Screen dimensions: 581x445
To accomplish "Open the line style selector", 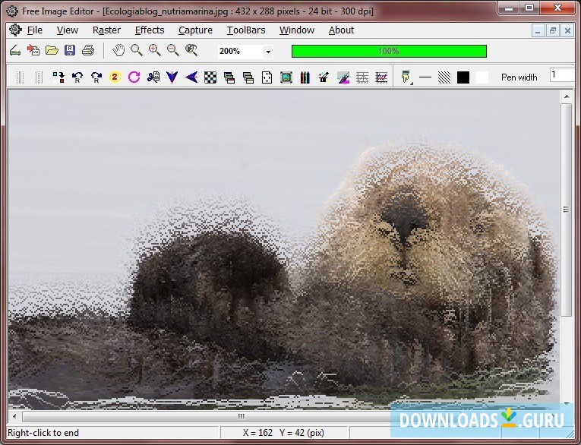I will click(425, 77).
